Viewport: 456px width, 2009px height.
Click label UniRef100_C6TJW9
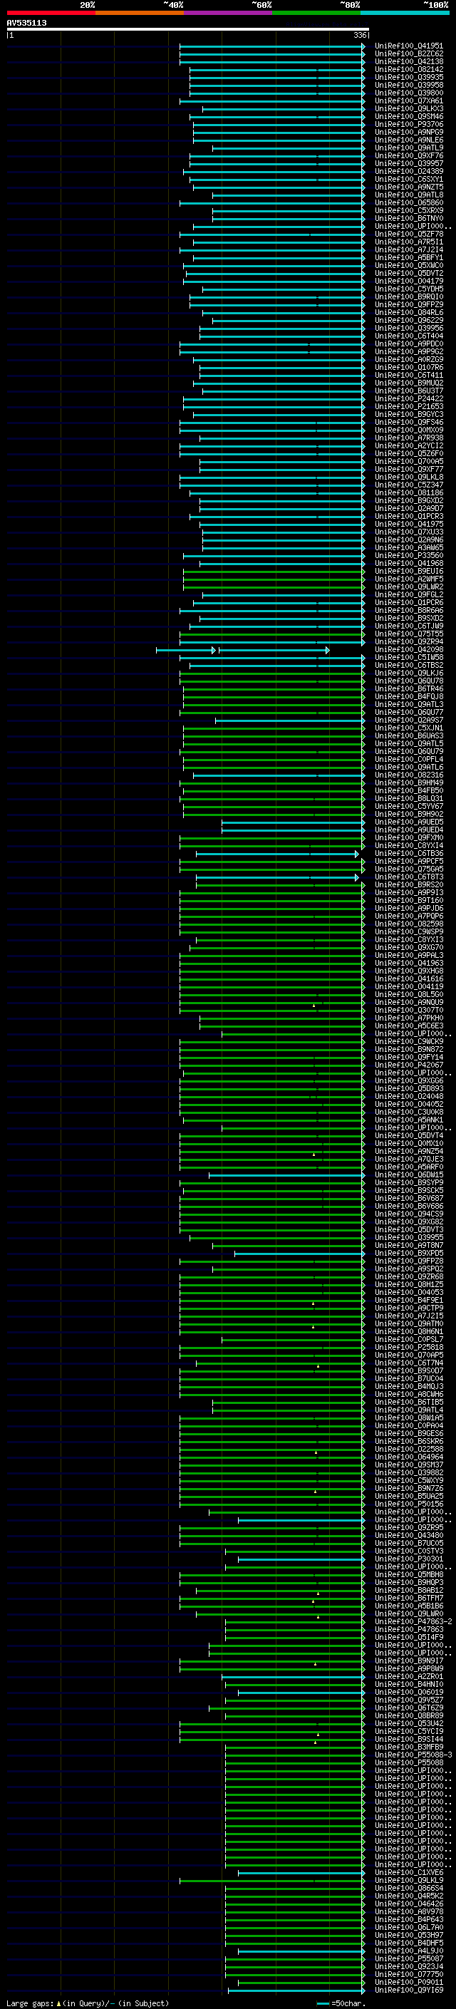[x=408, y=626]
